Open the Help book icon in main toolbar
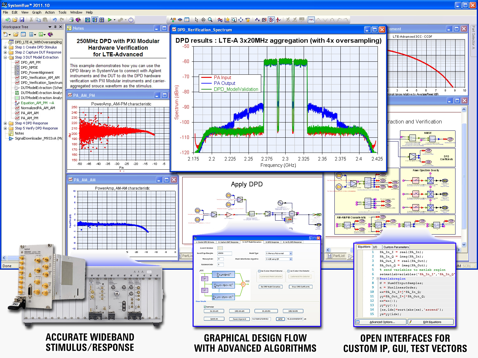The height and width of the screenshot is (358, 478). (x=78, y=20)
